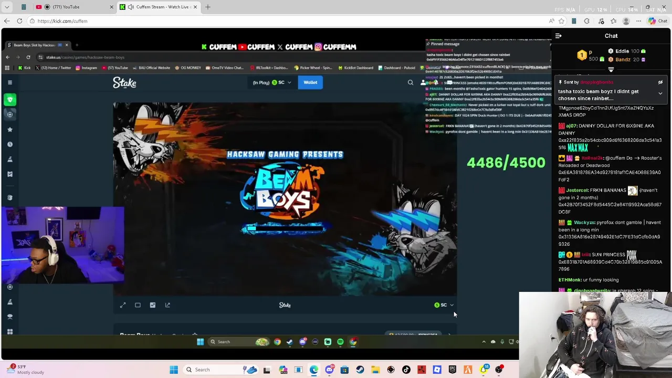Open the Picker Wheel bookmark
Image resolution: width=672 pixels, height=378 pixels.
[x=313, y=68]
